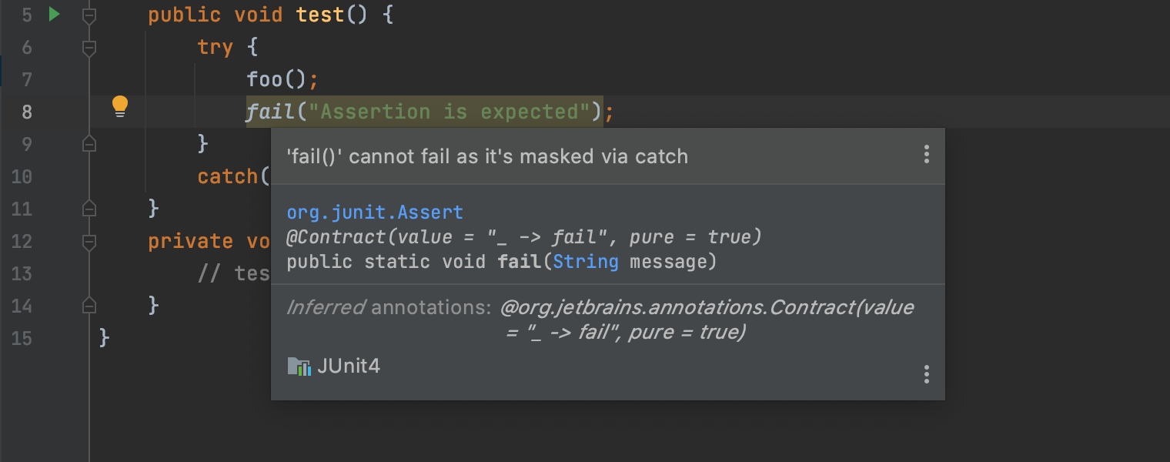Collapse the try block fold marker
The image size is (1170, 462).
click(89, 48)
